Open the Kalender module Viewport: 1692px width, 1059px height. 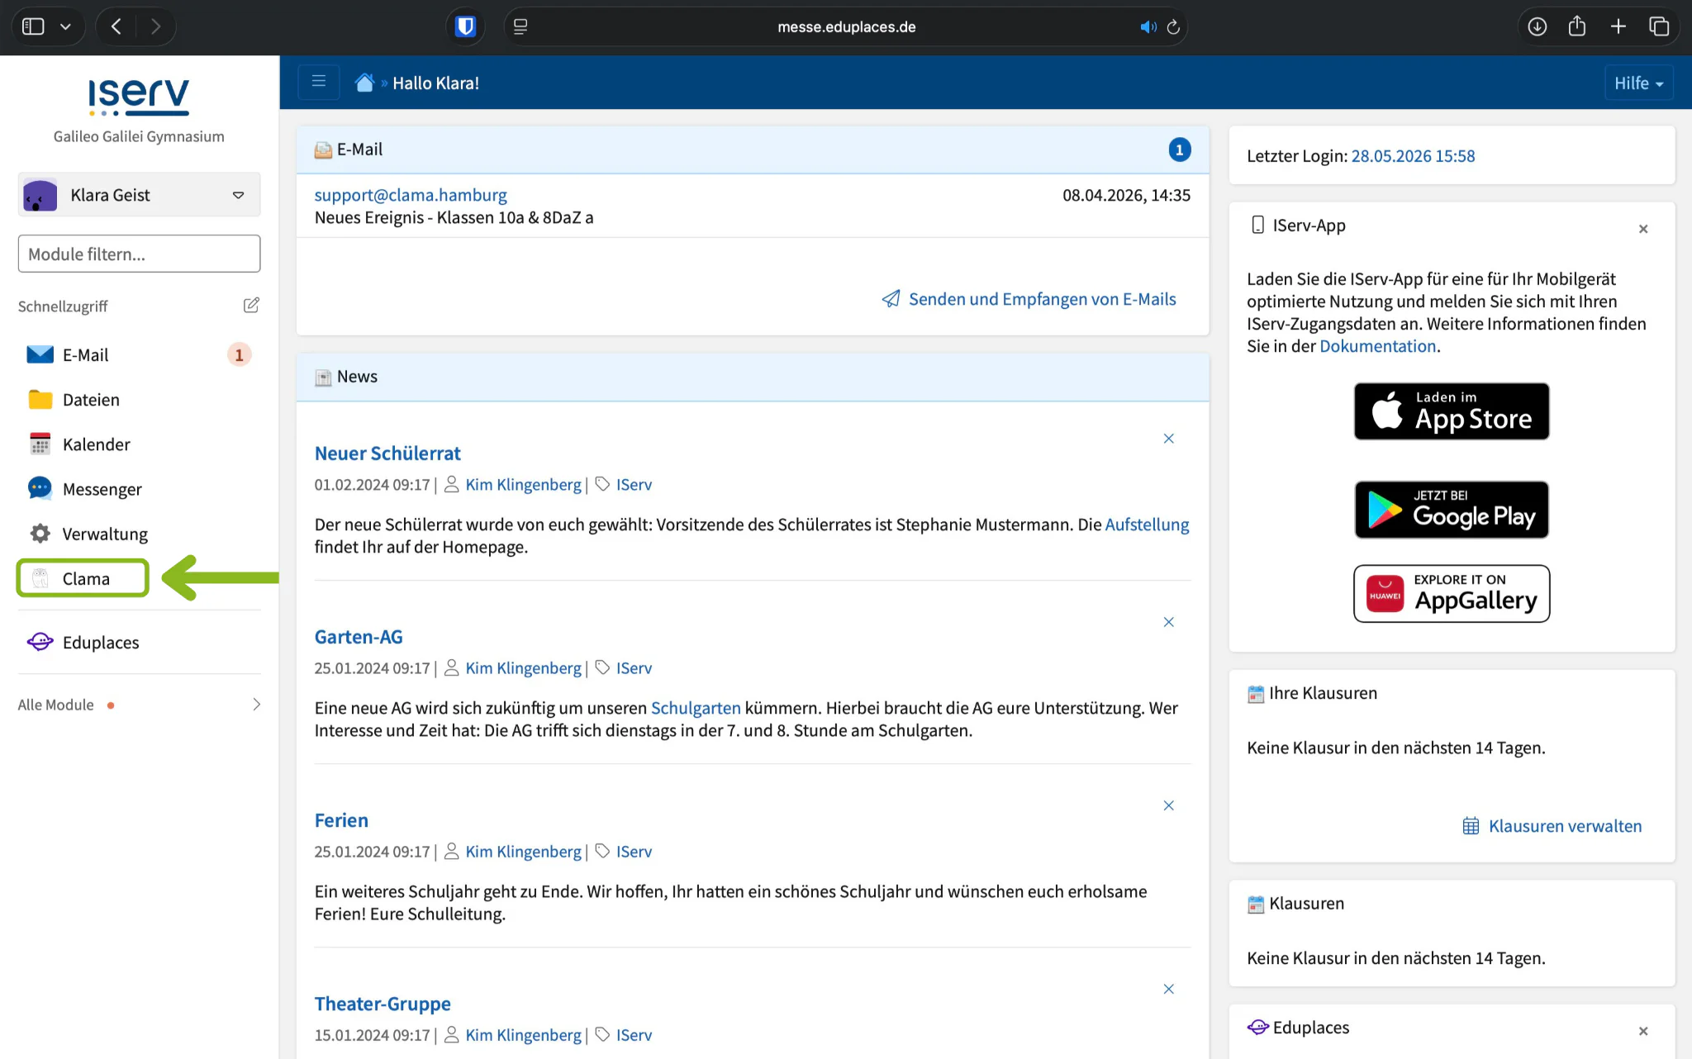(x=139, y=444)
